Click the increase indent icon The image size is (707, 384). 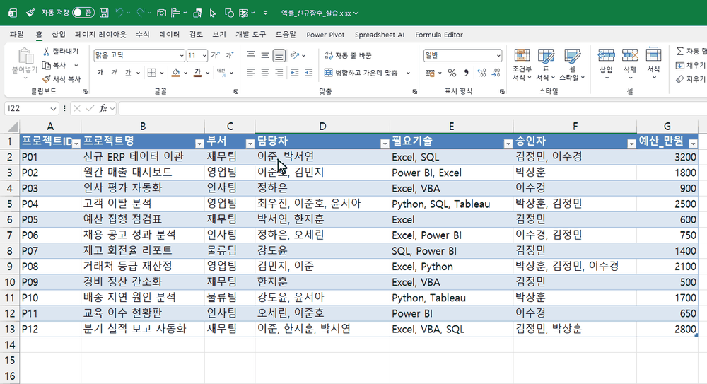[x=309, y=73]
